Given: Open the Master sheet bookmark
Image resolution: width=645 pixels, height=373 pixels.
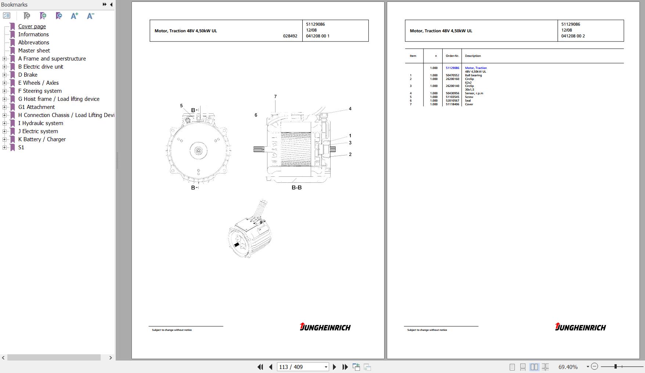Looking at the screenshot, I should (x=34, y=51).
